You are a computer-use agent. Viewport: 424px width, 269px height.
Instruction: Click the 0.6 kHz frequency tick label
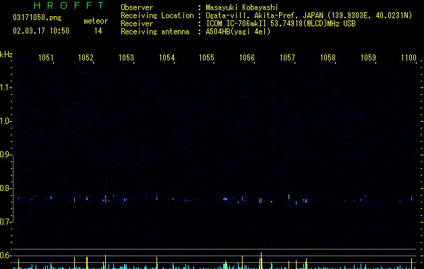pos(5,256)
